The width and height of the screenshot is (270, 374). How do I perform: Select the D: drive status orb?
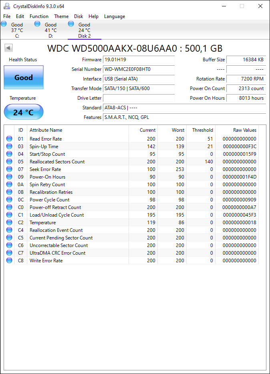37,24
